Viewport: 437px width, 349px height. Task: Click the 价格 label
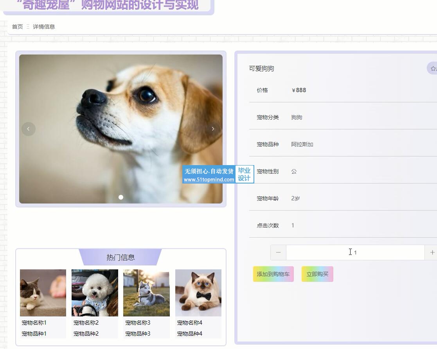[x=262, y=90]
